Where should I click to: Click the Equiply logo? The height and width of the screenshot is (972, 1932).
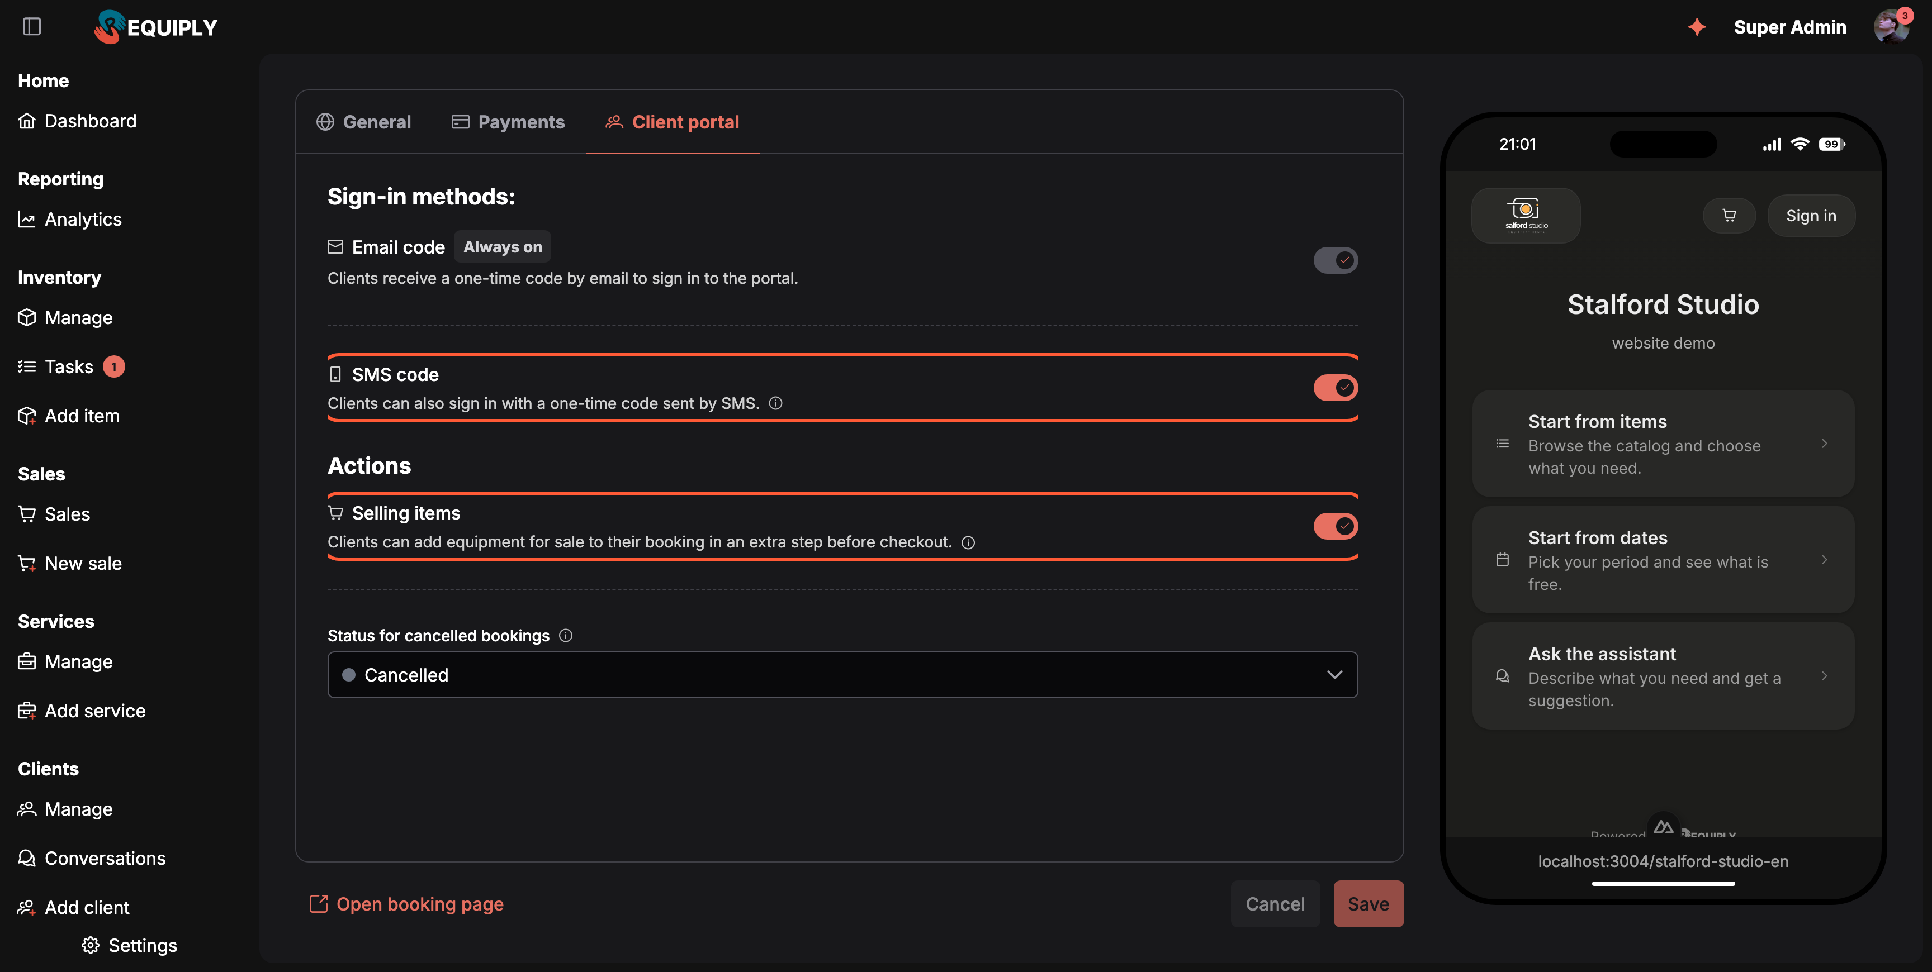click(155, 27)
